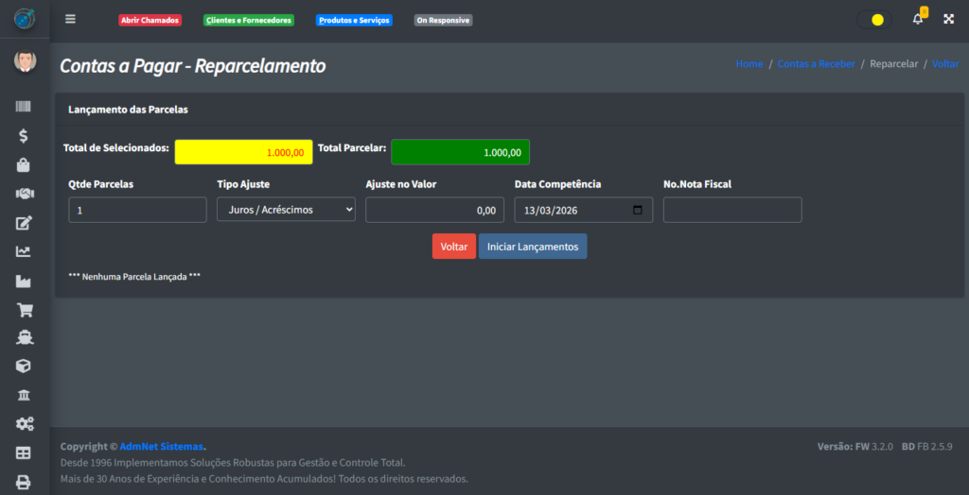969x495 pixels.
Task: Toggle the hamburger sidebar menu
Action: (x=70, y=19)
